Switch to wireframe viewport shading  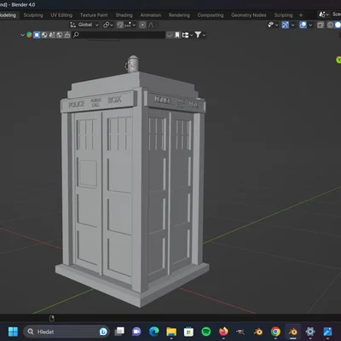coord(330,25)
